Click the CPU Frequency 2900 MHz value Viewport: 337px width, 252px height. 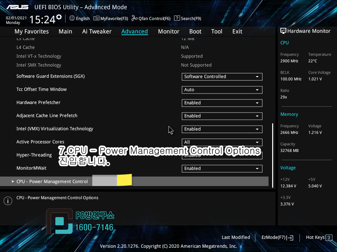[289, 61]
